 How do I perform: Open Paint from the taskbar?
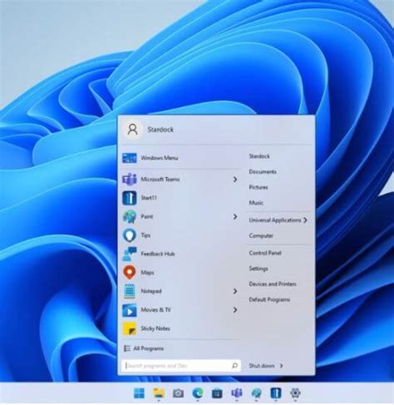[x=256, y=393]
